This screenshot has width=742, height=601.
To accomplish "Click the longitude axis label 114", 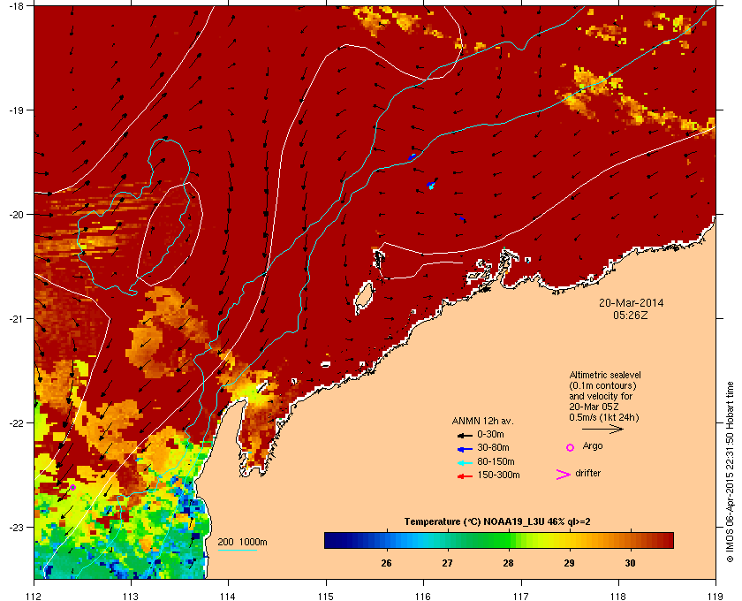I will 228,597.
